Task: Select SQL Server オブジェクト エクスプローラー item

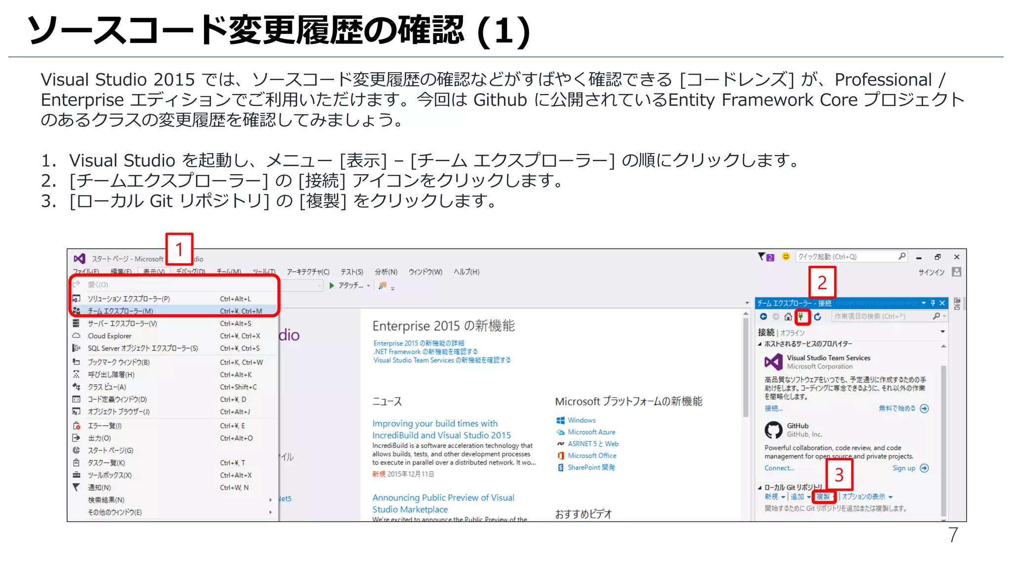Action: coord(174,348)
